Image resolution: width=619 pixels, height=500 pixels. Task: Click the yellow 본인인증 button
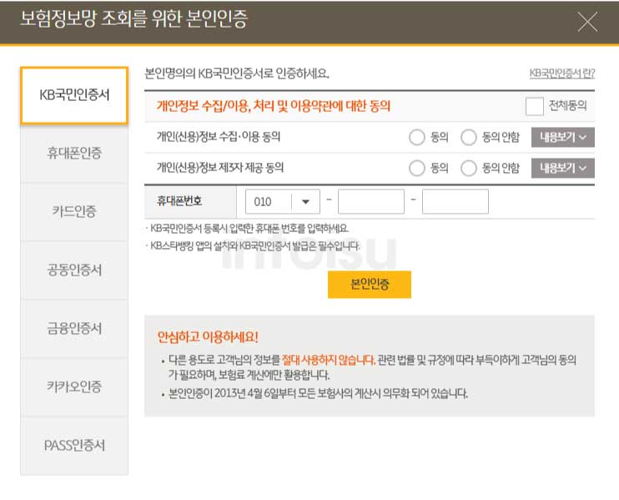tap(370, 285)
